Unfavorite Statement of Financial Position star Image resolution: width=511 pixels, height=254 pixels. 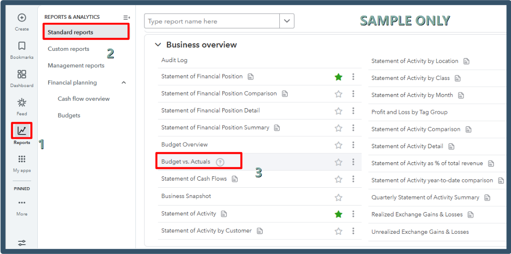tap(338, 77)
